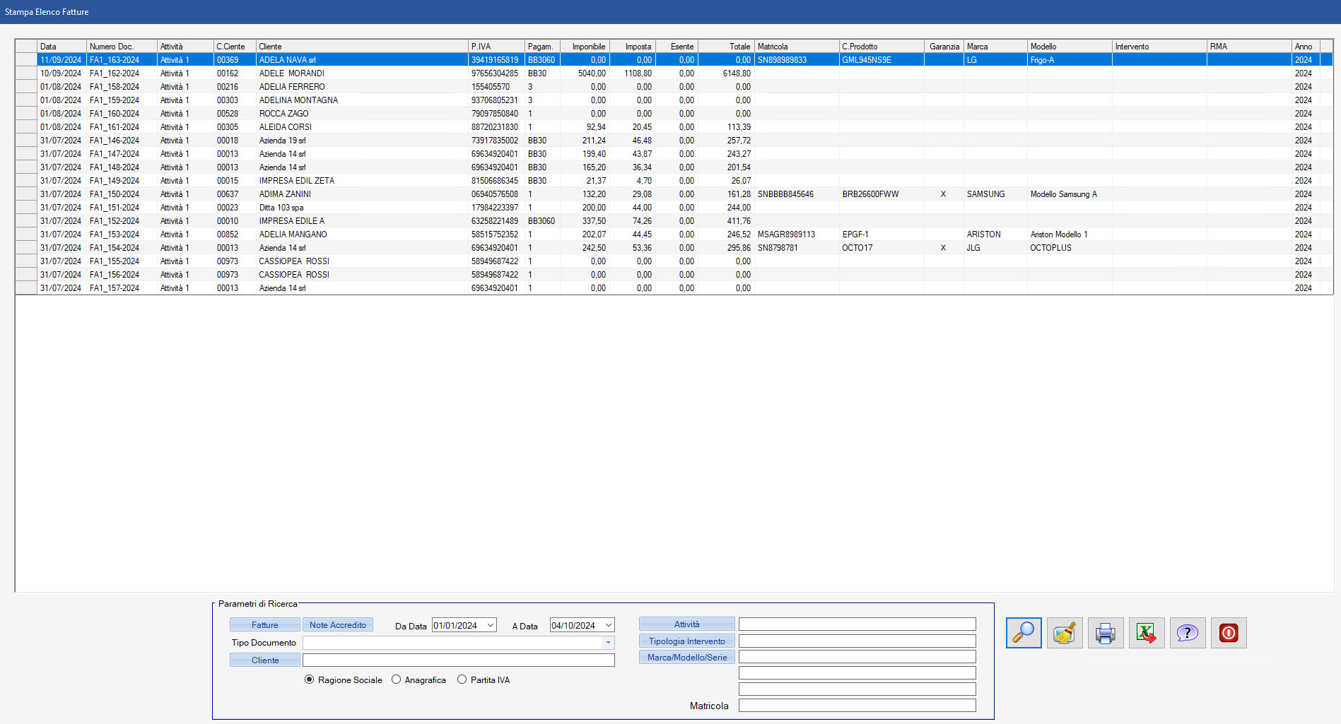Open the Da Data date dropdown
1341x724 pixels.
point(491,625)
